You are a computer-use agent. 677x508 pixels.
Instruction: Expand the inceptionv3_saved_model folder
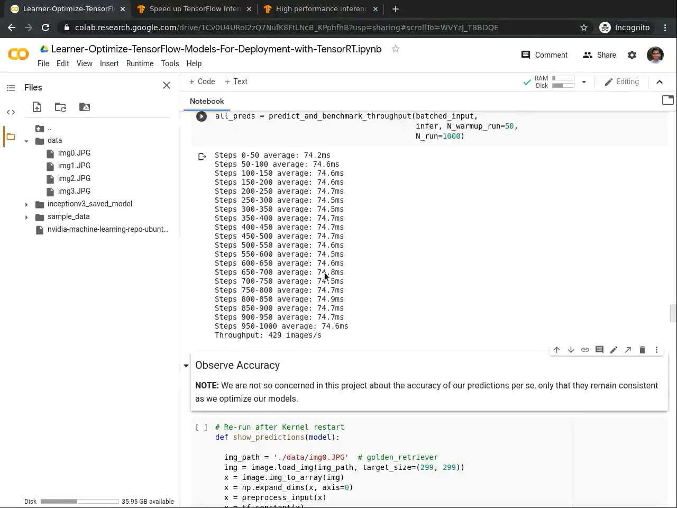(26, 204)
